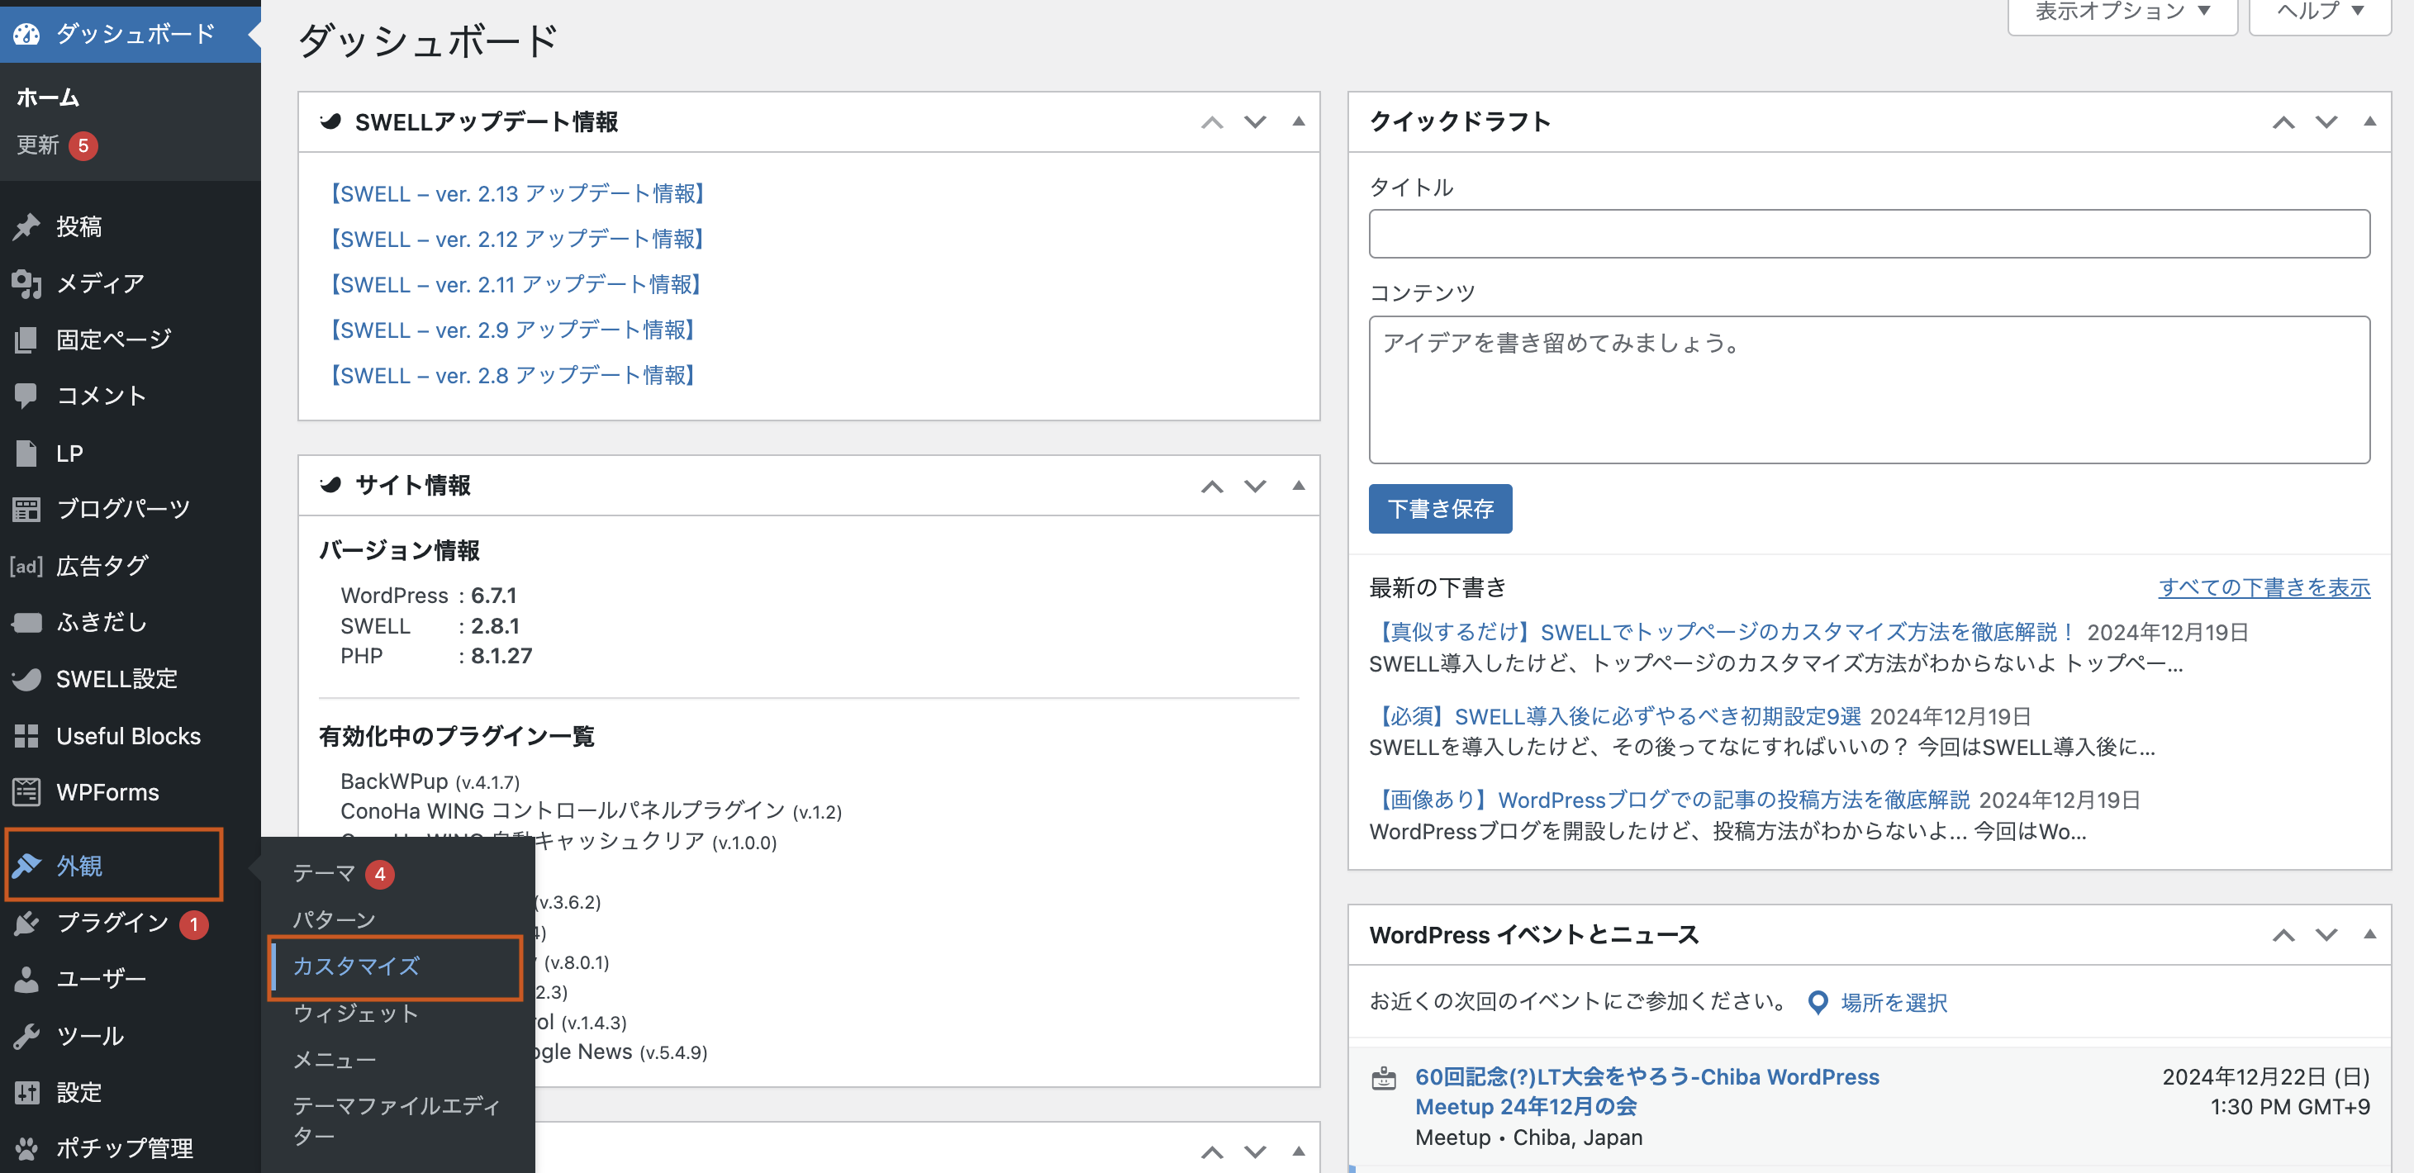Click the pushpin icon next to 投稿

pos(26,226)
